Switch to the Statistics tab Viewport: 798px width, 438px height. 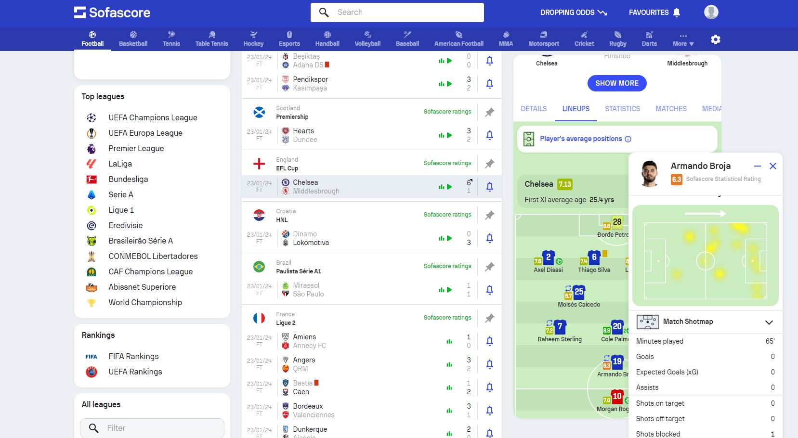point(622,109)
